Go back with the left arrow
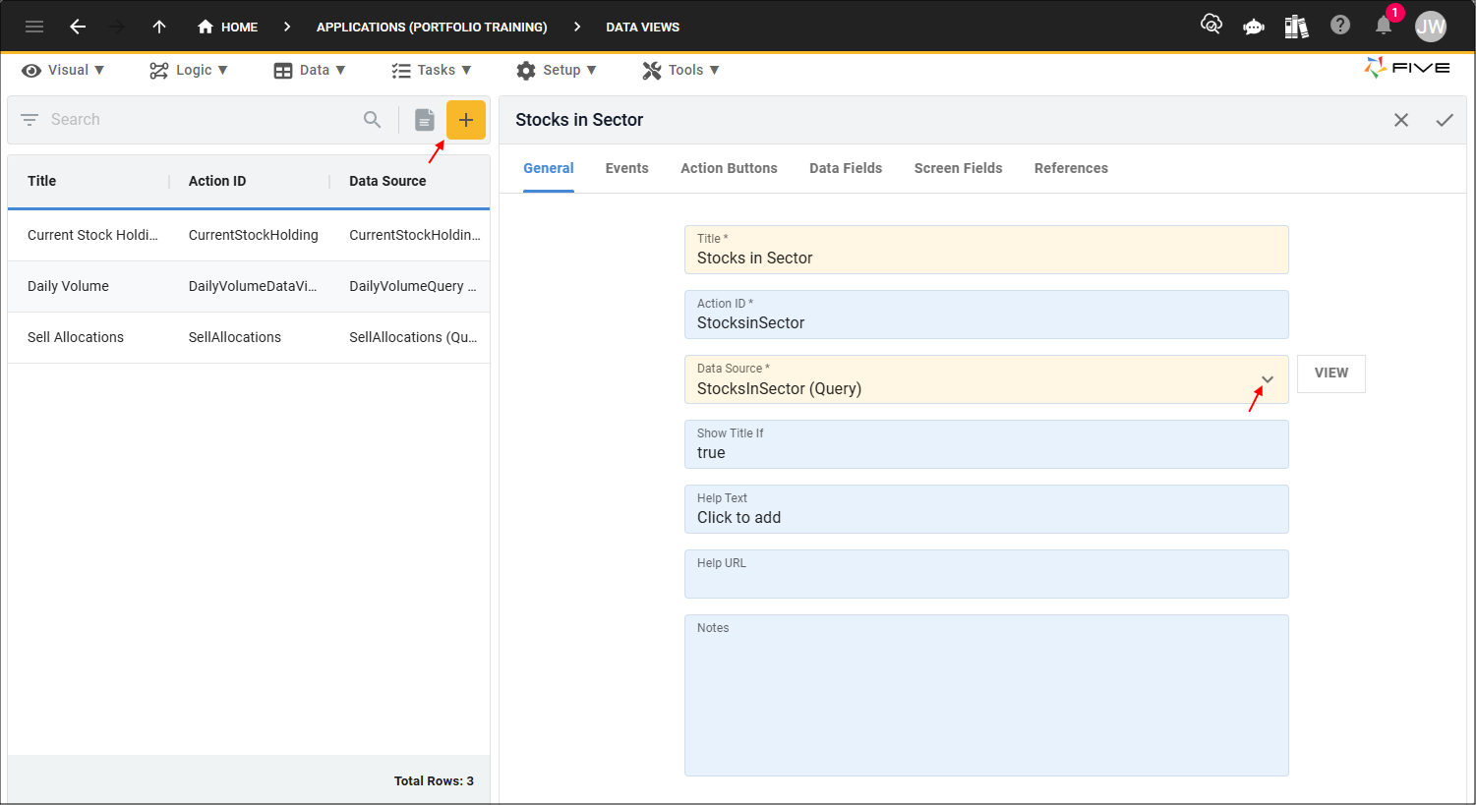The height and width of the screenshot is (805, 1476). (78, 27)
